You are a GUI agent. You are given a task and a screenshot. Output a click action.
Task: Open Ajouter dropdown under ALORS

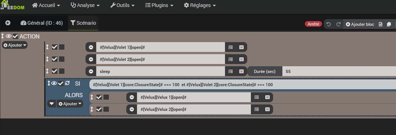click(x=70, y=104)
